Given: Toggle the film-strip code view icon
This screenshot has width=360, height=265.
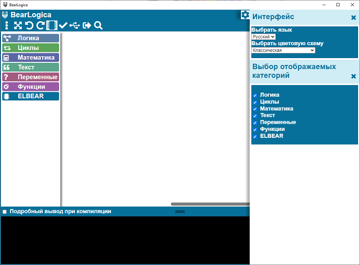Looking at the screenshot, I should click(x=52, y=25).
